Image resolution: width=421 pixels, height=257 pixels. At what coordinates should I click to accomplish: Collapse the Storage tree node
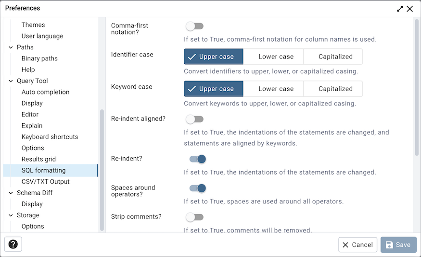click(11, 215)
